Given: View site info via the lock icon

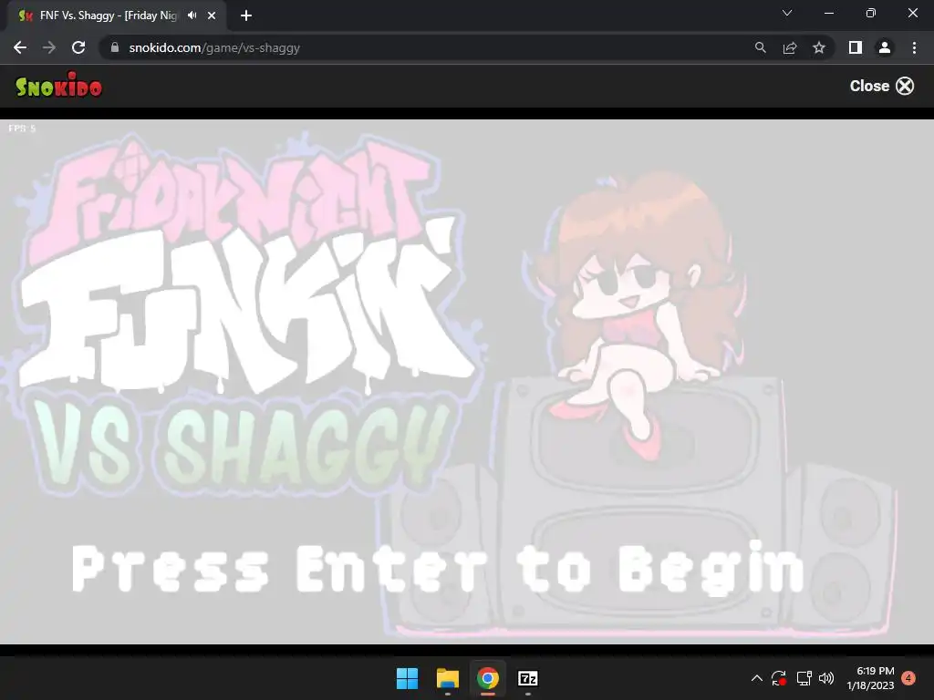Looking at the screenshot, I should tap(115, 47).
